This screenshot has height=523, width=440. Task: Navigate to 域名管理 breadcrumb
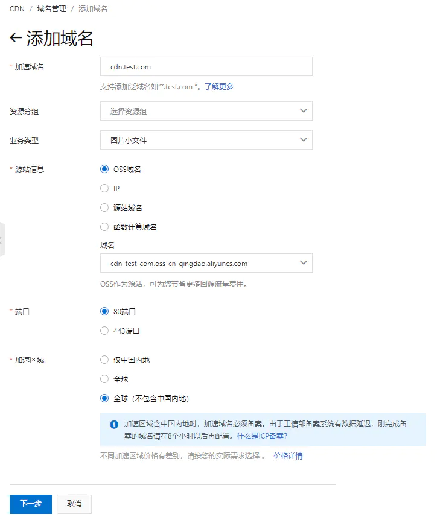tap(51, 9)
